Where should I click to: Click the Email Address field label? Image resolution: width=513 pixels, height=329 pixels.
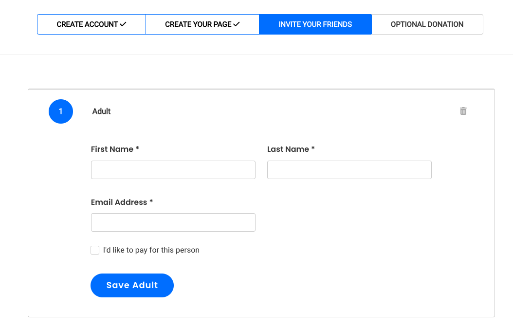[x=119, y=202]
